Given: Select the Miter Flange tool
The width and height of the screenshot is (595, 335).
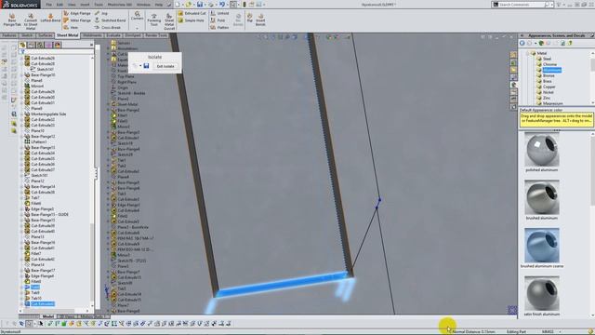Looking at the screenshot, I should click(x=77, y=20).
